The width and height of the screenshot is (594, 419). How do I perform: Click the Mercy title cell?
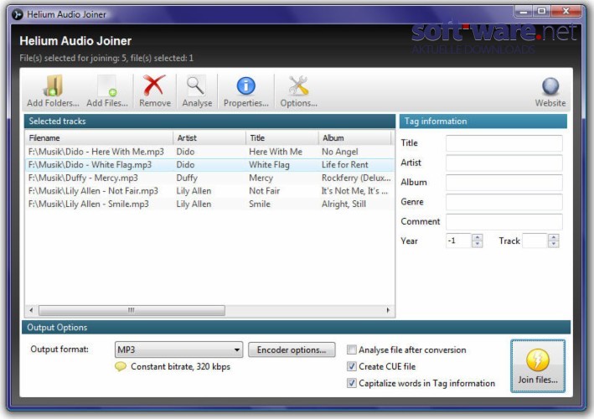(261, 178)
